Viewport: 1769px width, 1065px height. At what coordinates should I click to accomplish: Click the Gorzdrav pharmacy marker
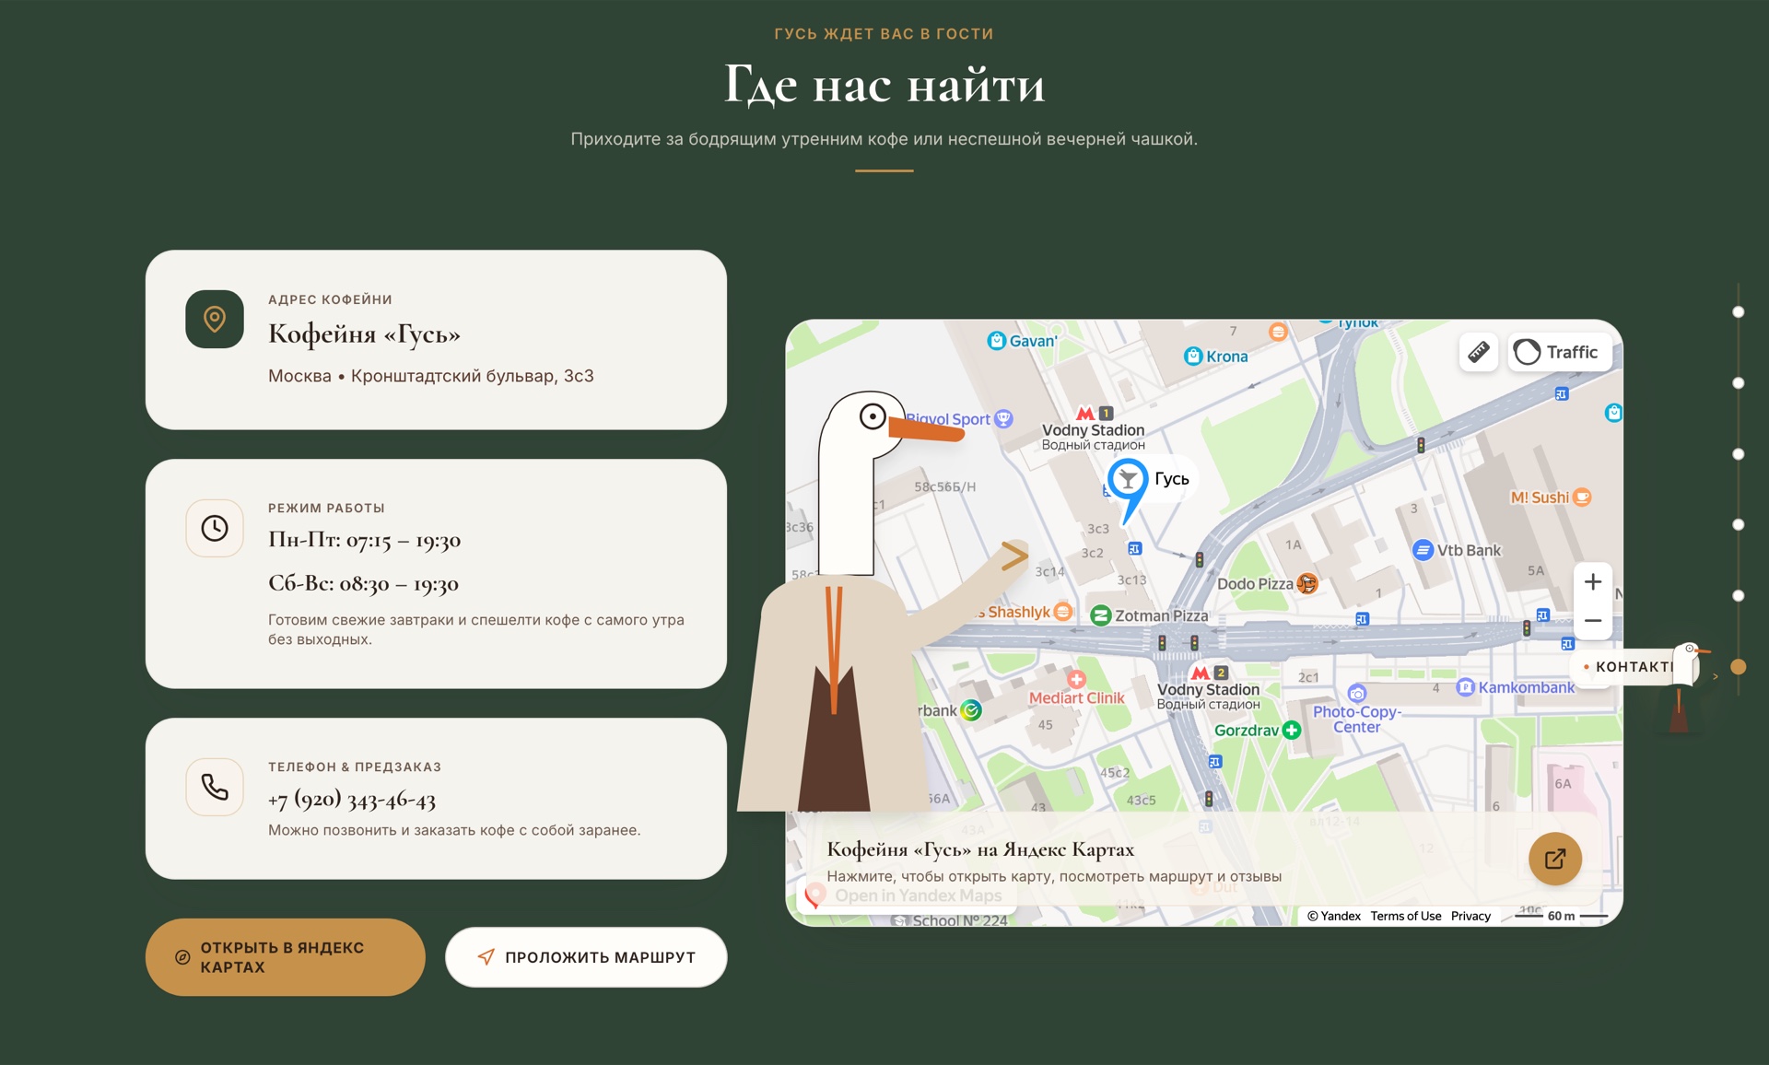coord(1292,731)
